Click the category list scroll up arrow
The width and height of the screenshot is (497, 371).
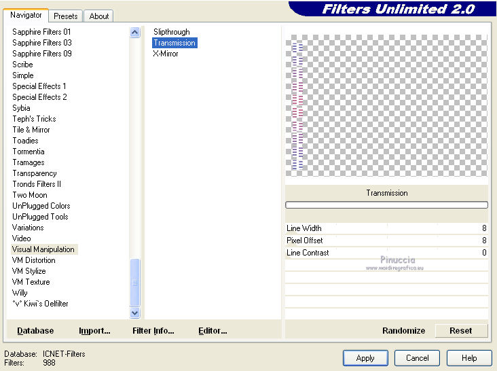[x=134, y=33]
